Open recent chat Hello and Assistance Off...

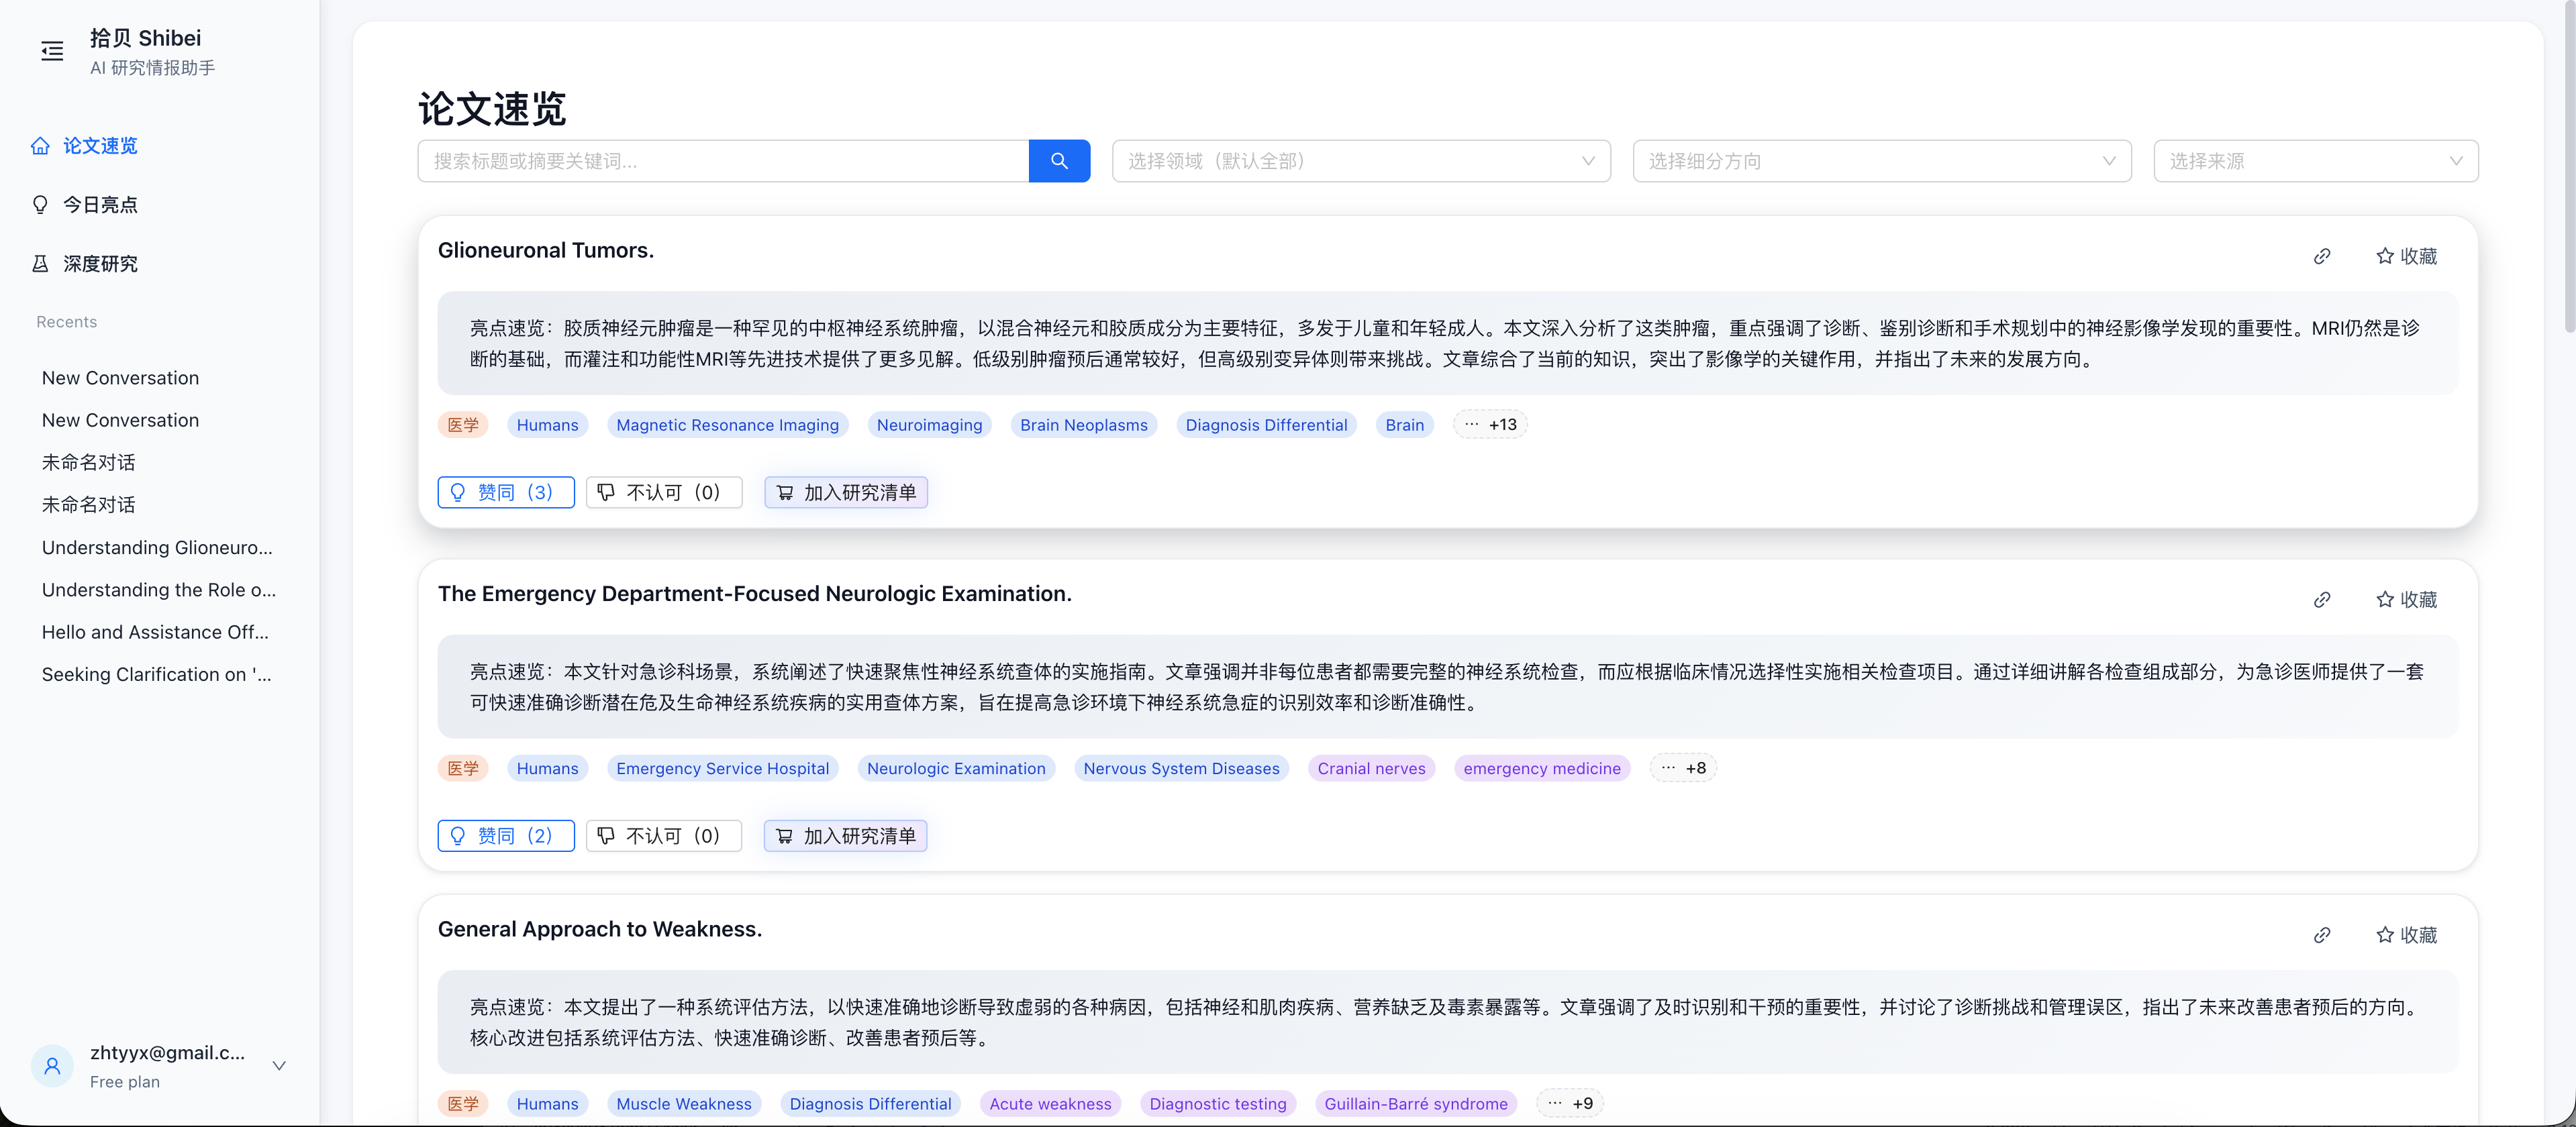coord(155,633)
